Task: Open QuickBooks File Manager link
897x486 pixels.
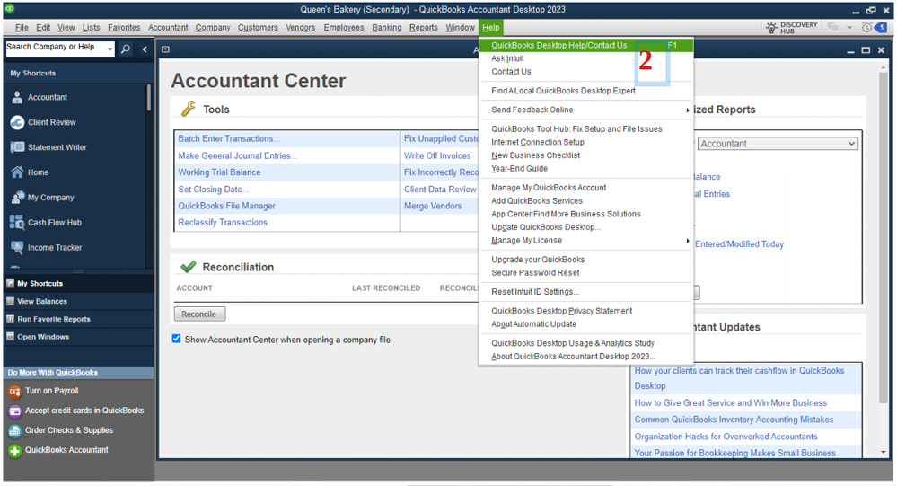Action: [226, 206]
